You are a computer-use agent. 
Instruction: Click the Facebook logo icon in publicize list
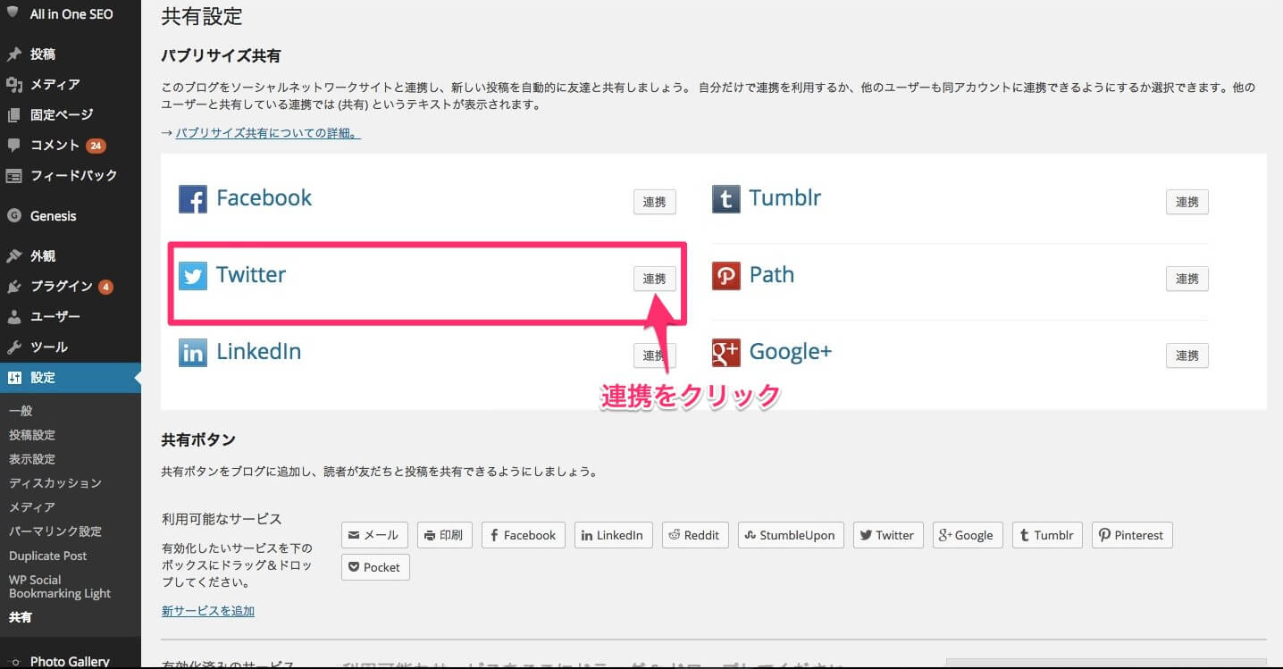[193, 199]
